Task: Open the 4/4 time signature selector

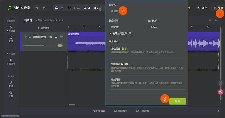Action: 87,8
